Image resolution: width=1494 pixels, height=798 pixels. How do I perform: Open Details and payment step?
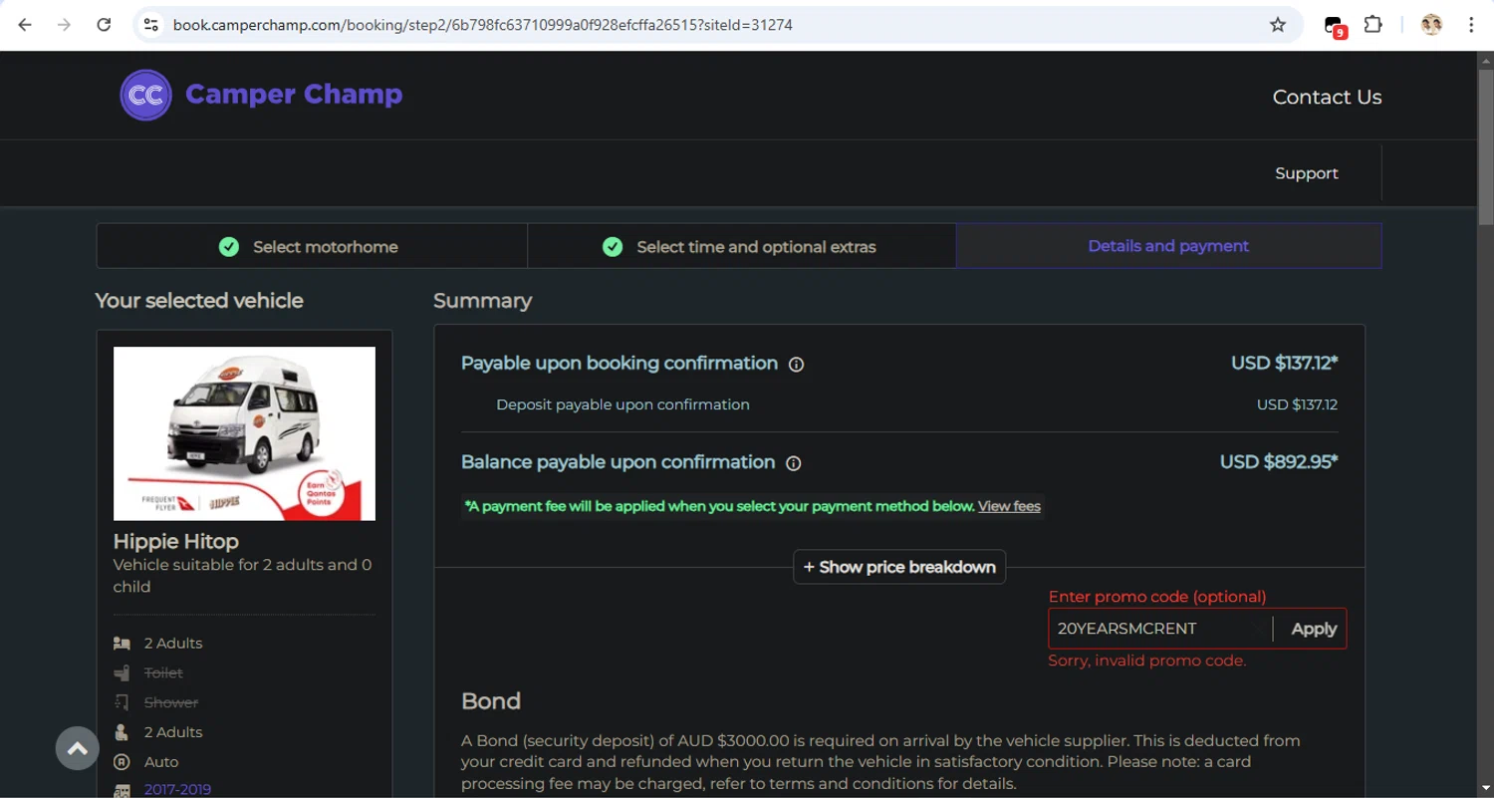coord(1168,246)
